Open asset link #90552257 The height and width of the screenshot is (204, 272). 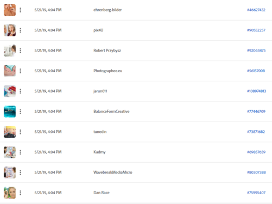tap(256, 30)
